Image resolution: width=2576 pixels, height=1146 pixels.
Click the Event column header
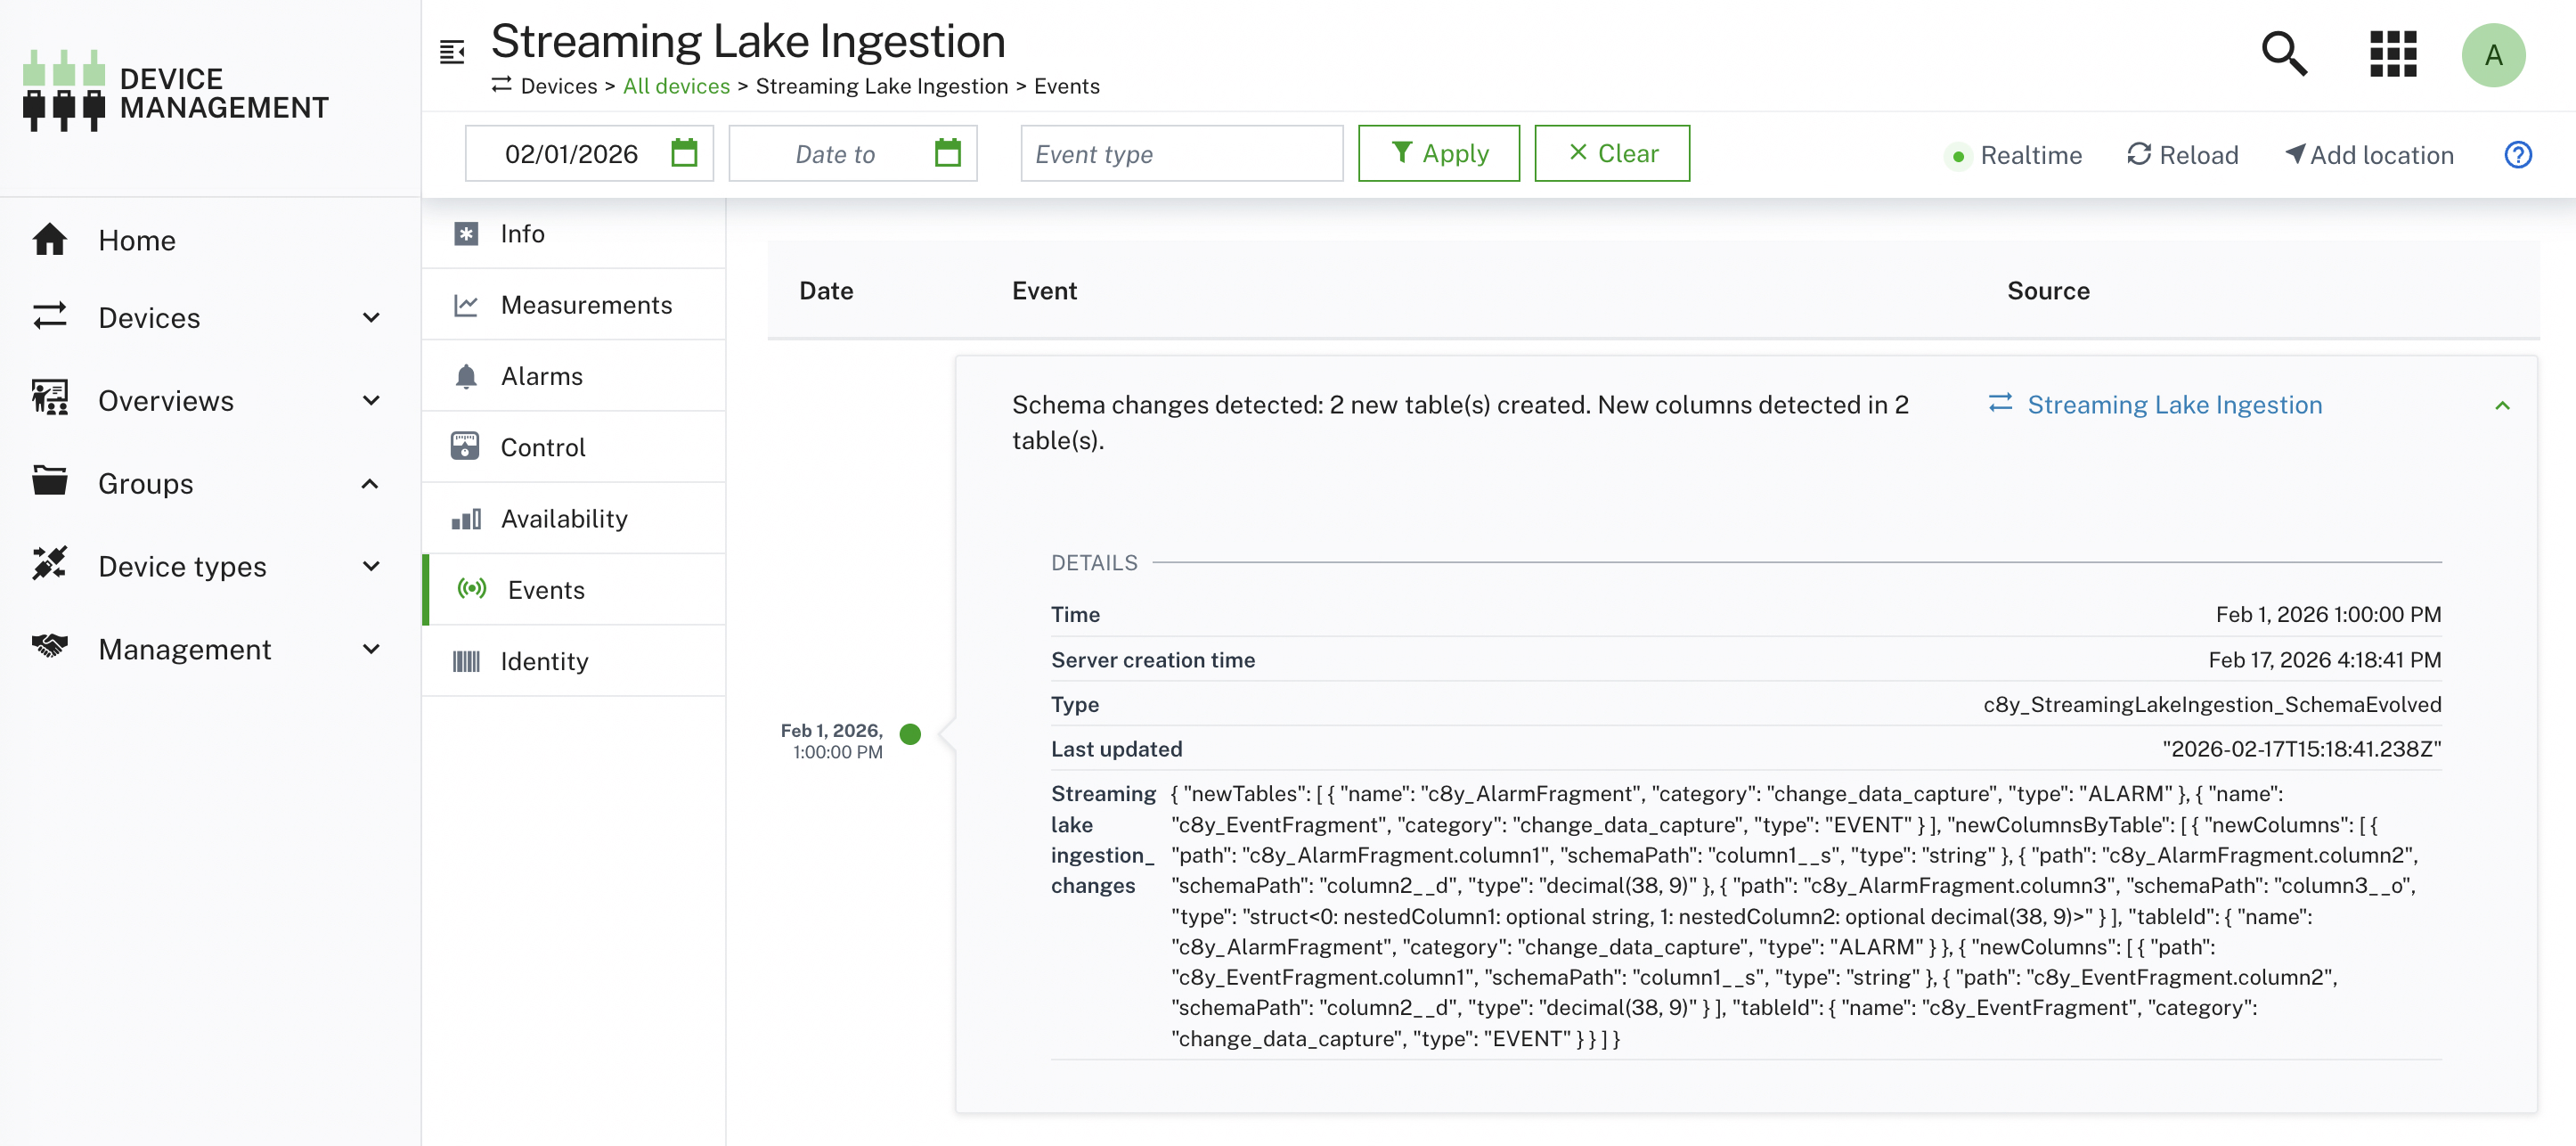pyautogui.click(x=1044, y=291)
